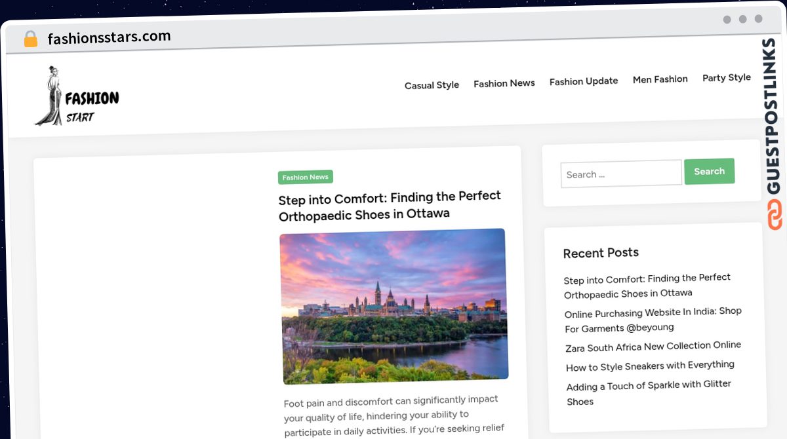This screenshot has height=439, width=787.
Task: Click the green Fashion News category tag
Action: (x=306, y=177)
